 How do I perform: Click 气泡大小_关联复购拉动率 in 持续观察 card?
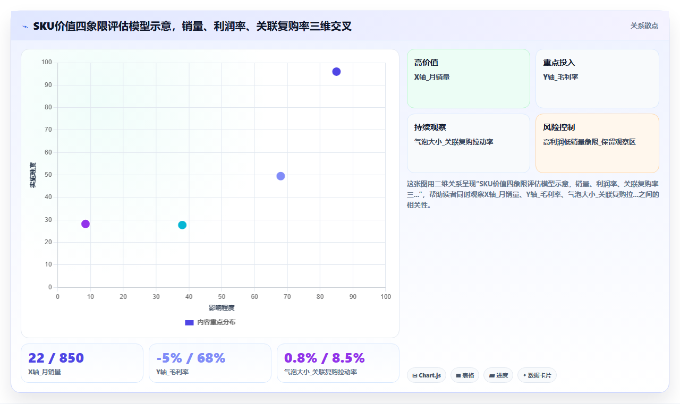click(454, 142)
